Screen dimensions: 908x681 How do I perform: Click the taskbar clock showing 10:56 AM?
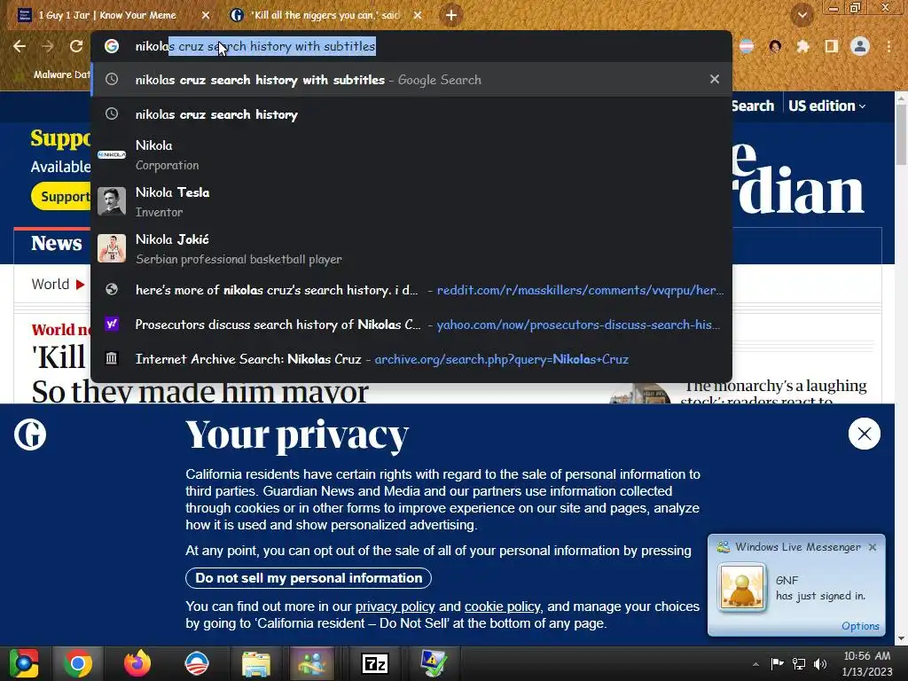click(x=867, y=663)
